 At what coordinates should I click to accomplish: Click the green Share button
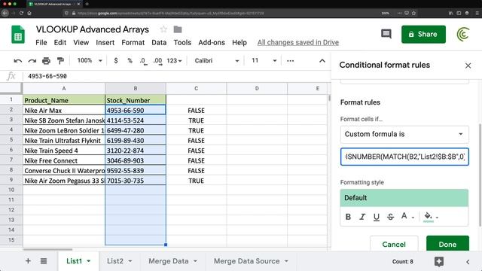tap(423, 34)
